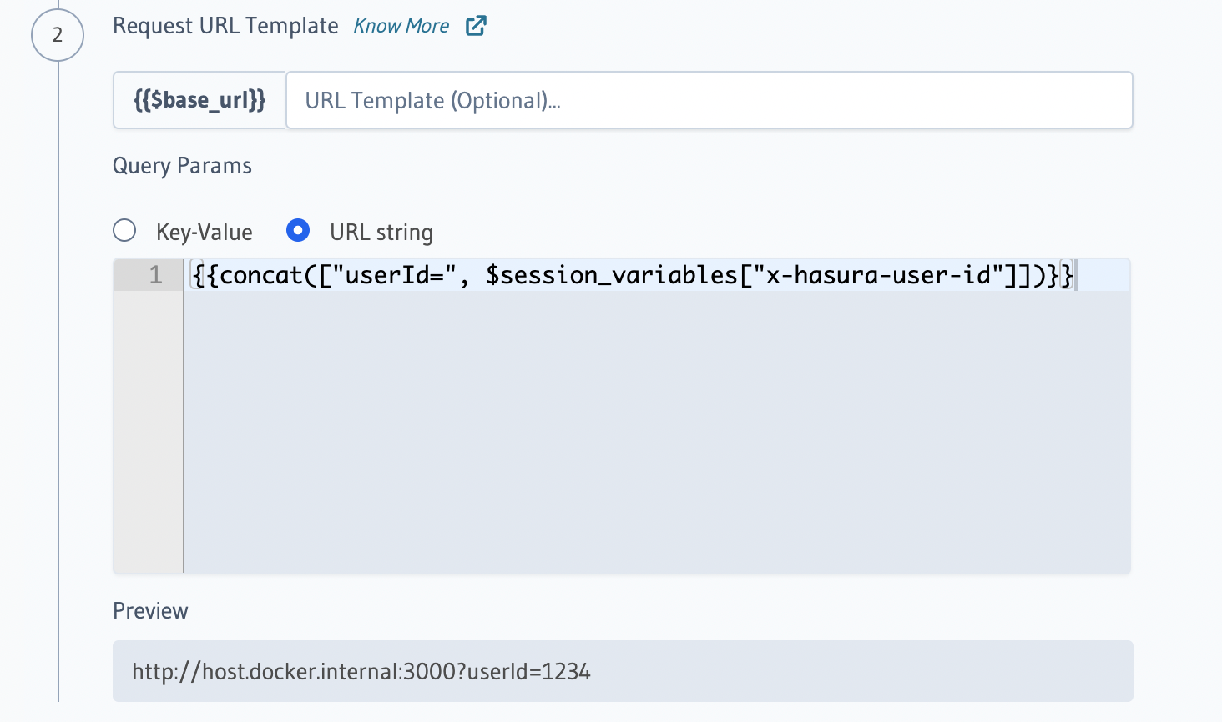Click $session_variables in the query editor

(611, 275)
